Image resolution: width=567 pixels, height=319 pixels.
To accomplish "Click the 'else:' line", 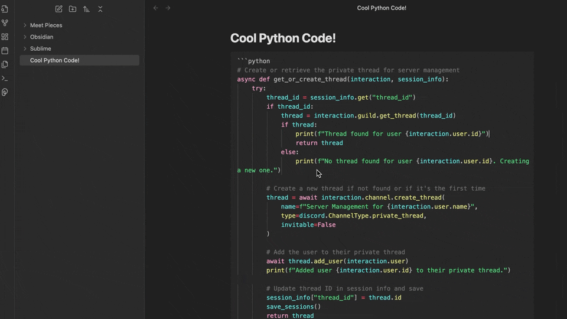I will click(290, 152).
